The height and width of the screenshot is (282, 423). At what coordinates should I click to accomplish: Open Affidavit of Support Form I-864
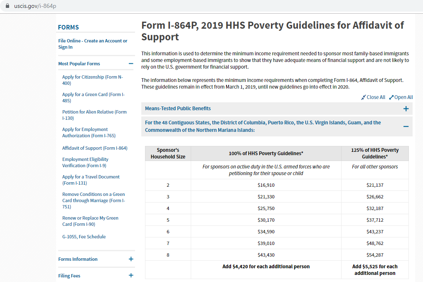tap(95, 148)
